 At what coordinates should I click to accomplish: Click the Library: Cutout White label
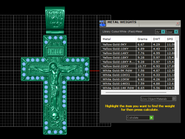coord(122,32)
